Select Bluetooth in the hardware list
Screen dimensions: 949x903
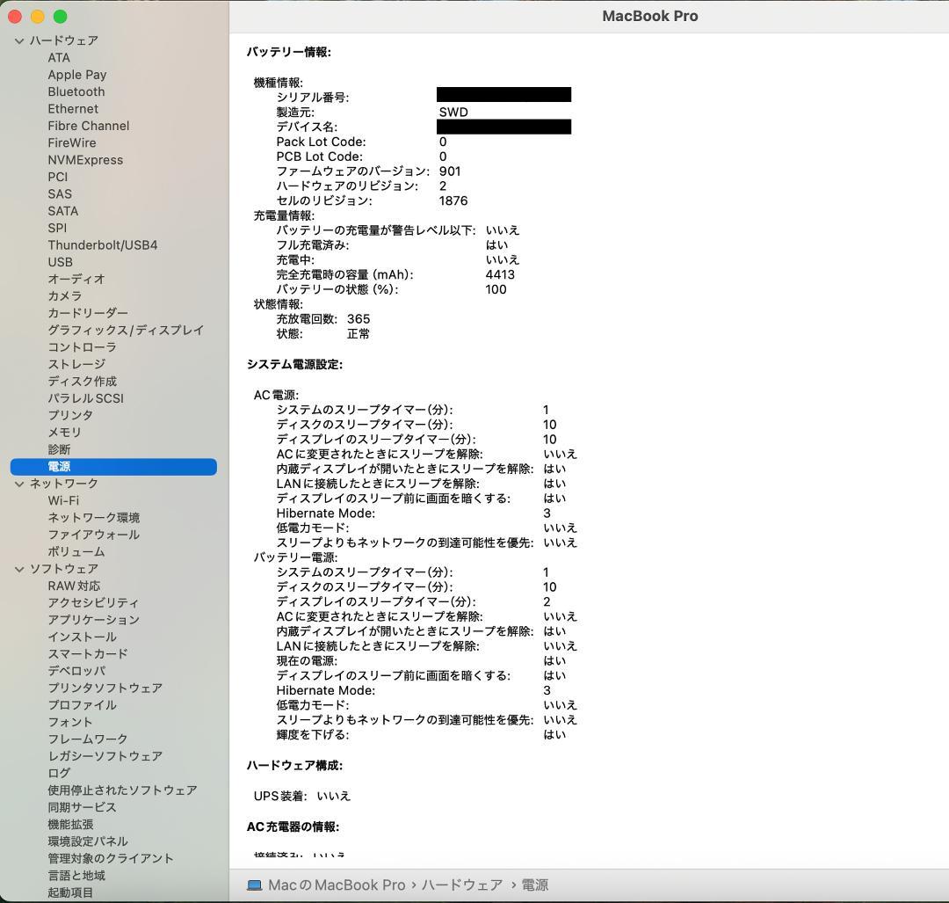click(x=76, y=91)
